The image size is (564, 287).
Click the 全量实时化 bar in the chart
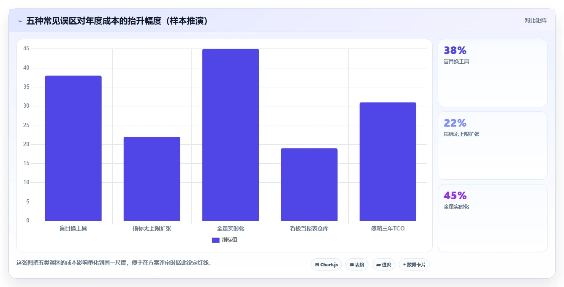click(230, 135)
